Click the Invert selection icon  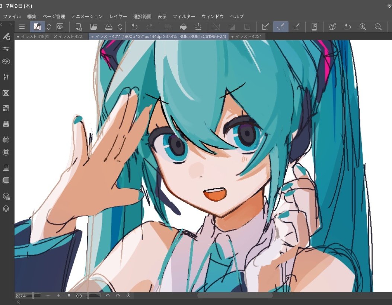(x=232, y=27)
